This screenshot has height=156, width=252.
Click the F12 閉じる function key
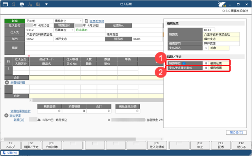pyautogui.click(x=241, y=145)
